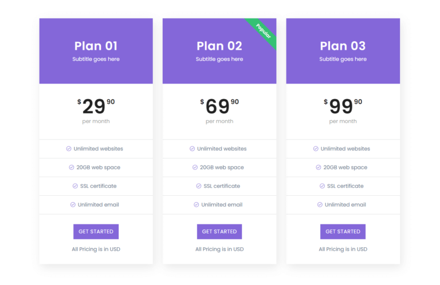Click checkmark icon beside Plan 03 Unlimited email
The height and width of the screenshot is (285, 440).
click(320, 205)
